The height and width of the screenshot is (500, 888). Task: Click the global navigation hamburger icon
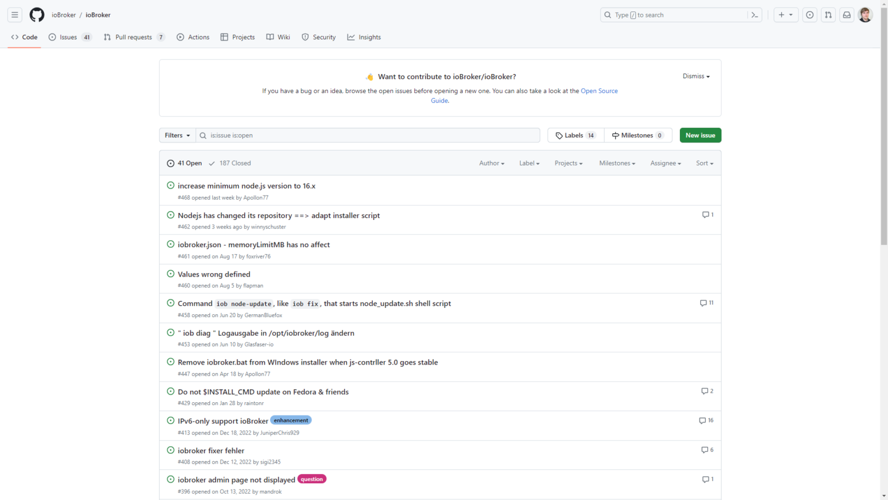[x=14, y=14]
